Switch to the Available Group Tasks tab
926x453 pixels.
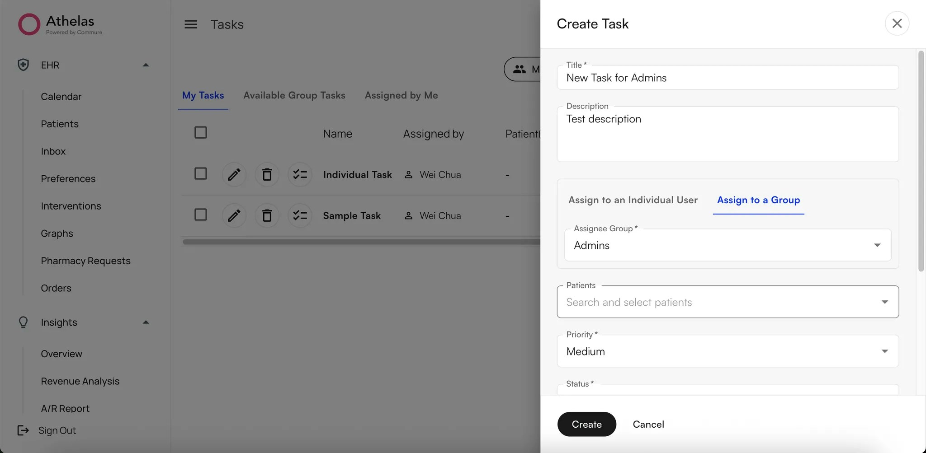294,95
